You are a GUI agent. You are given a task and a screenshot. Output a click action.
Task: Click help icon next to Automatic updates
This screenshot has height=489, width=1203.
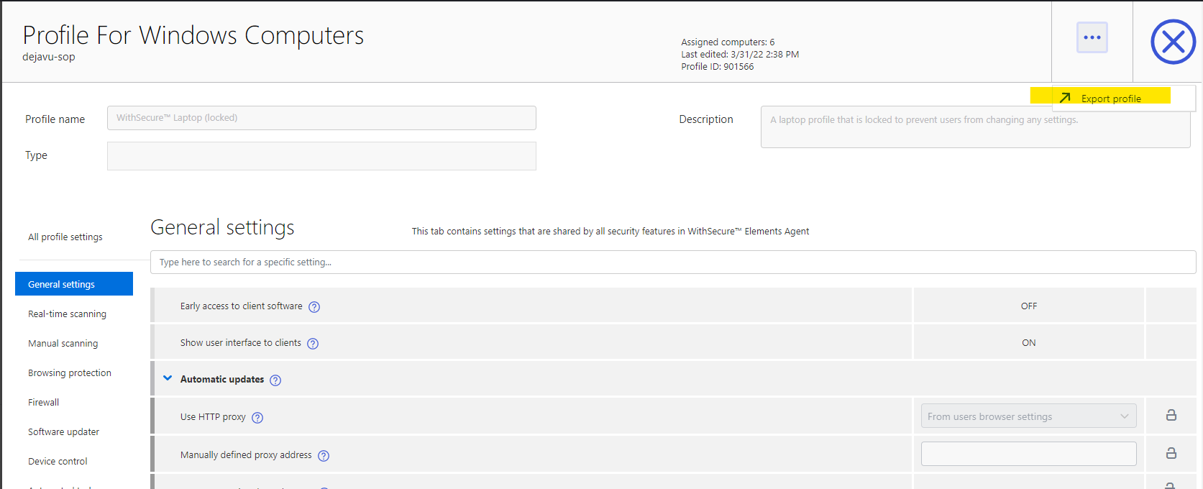(275, 380)
